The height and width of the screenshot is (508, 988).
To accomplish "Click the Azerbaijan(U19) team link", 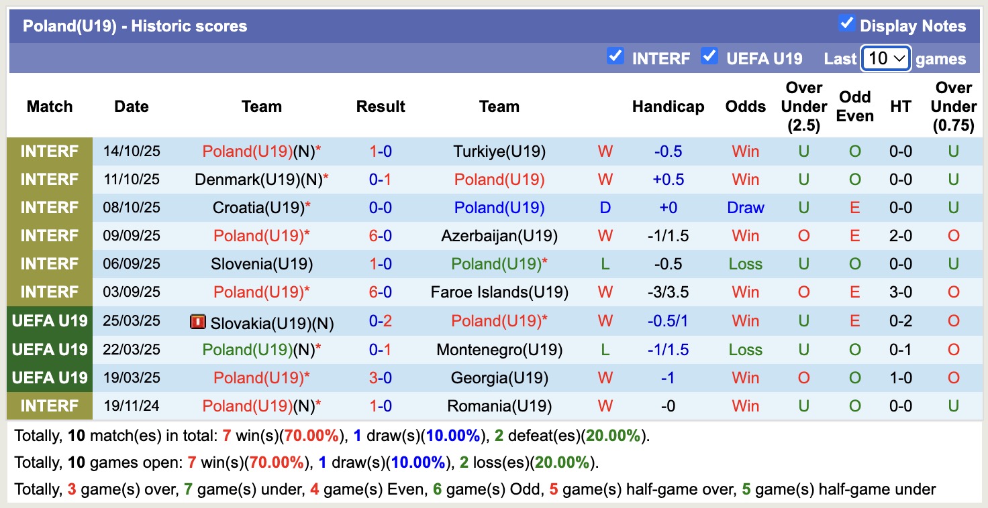I will 499,236.
